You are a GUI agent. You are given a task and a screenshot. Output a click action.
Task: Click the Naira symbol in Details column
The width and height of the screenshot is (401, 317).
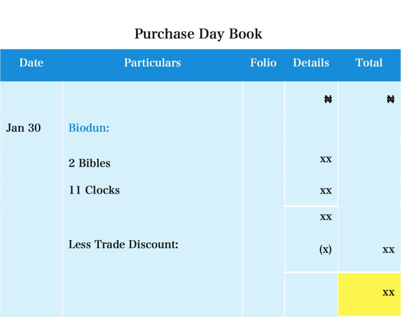click(328, 99)
